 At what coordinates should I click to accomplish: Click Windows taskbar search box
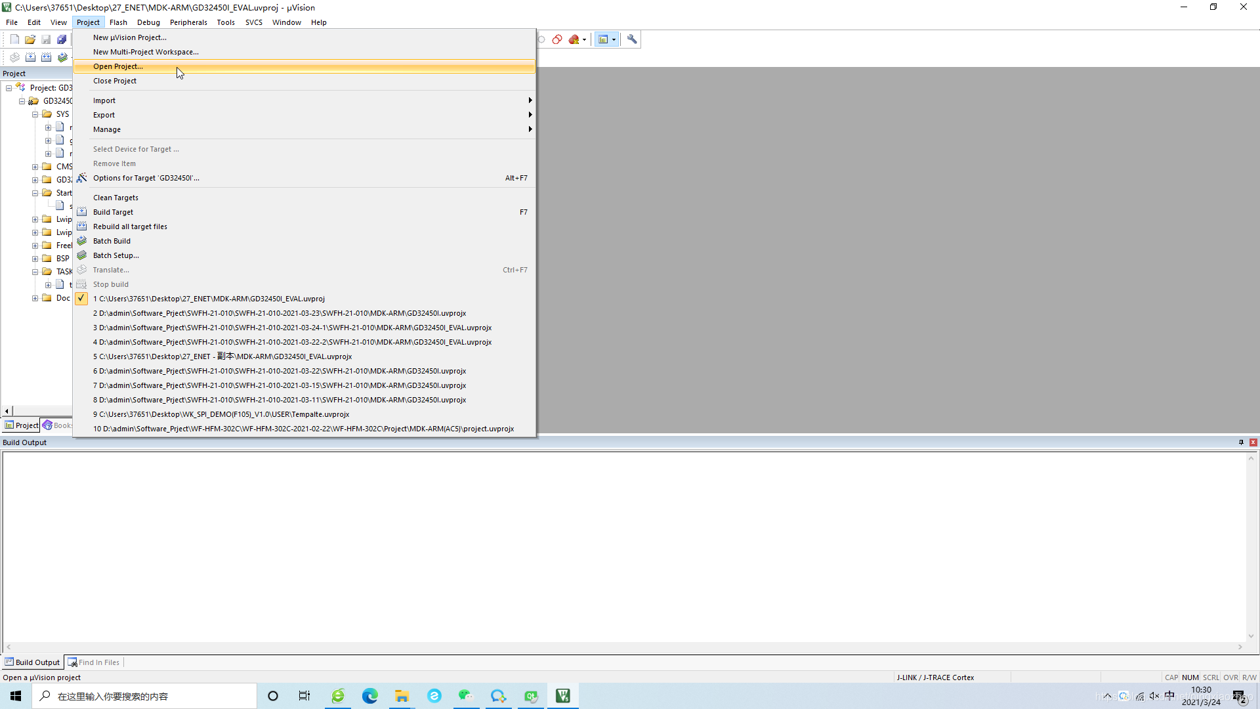[144, 696]
